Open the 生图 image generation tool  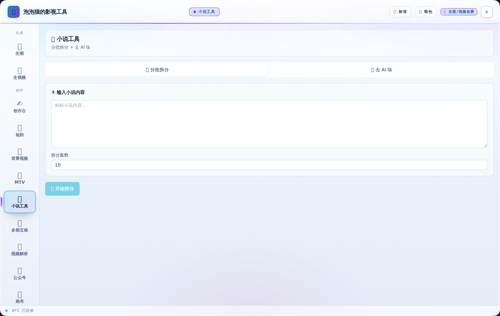click(20, 49)
